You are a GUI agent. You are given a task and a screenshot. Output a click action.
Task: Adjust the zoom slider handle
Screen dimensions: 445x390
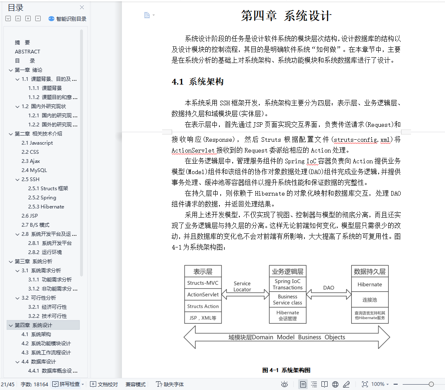[431, 384]
